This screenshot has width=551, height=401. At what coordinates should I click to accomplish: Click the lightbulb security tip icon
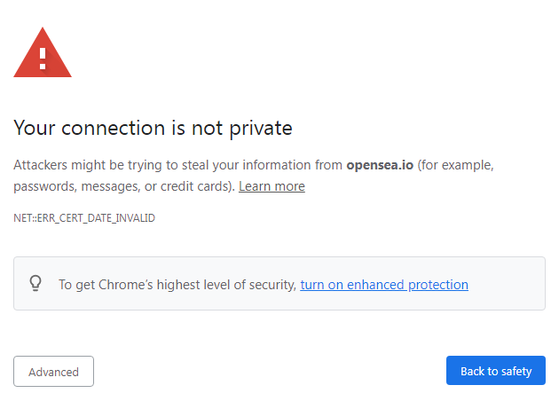point(35,284)
